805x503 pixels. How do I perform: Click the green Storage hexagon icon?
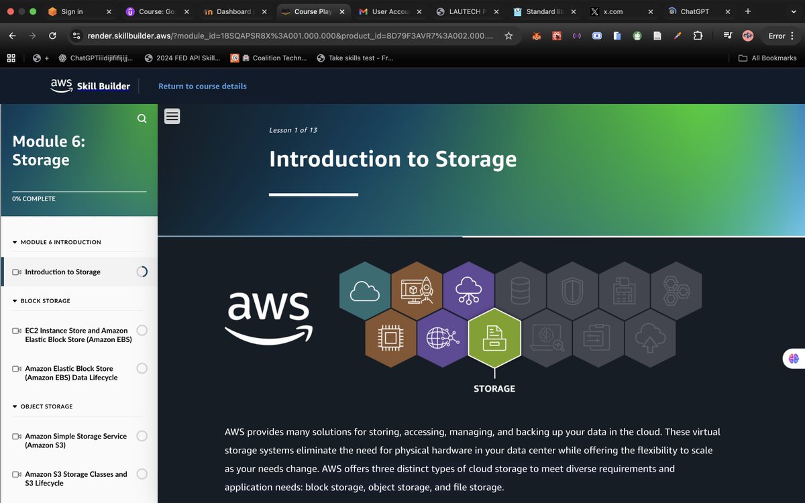point(494,339)
